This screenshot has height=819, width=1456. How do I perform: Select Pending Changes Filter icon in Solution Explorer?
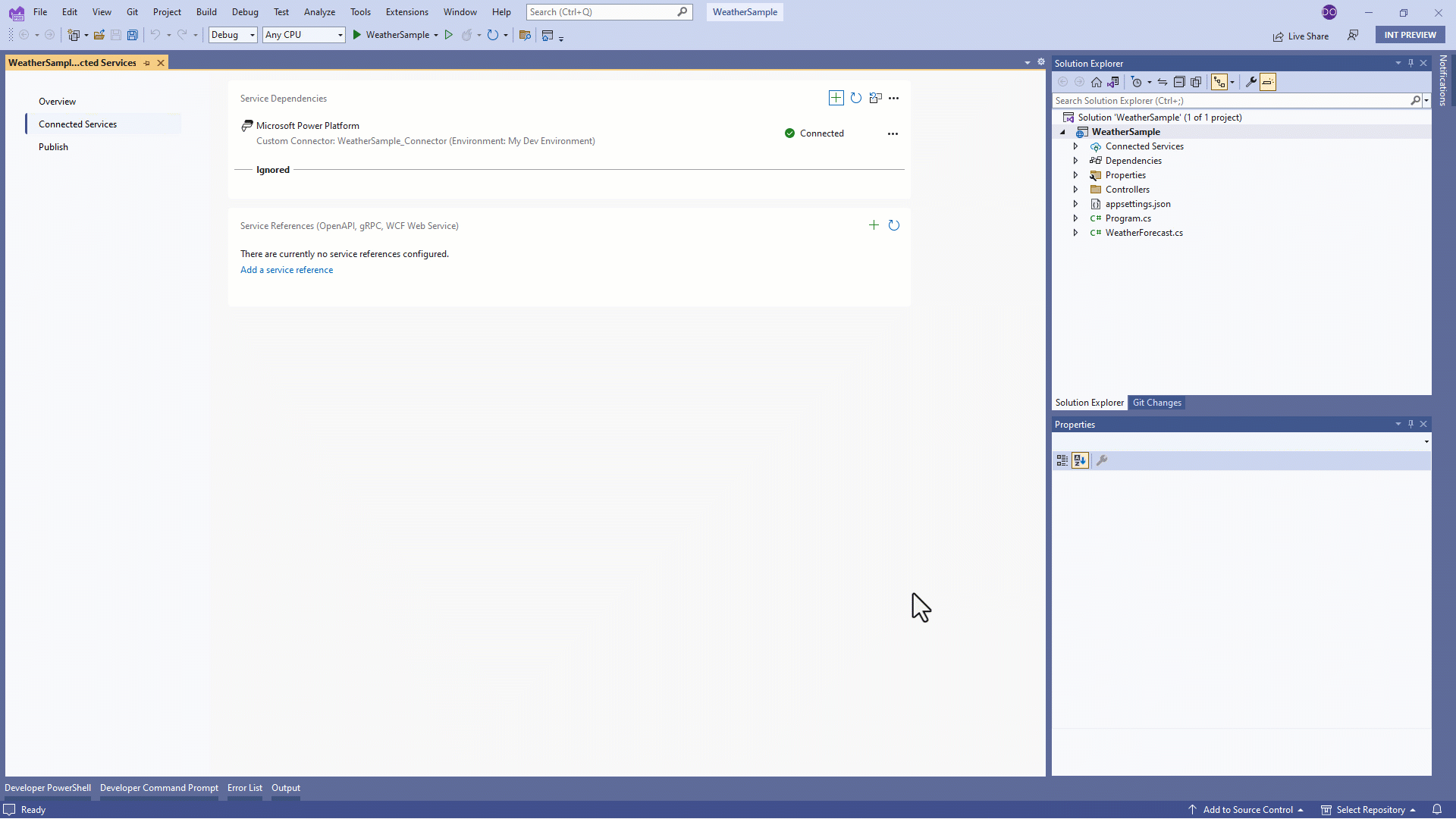click(1137, 82)
